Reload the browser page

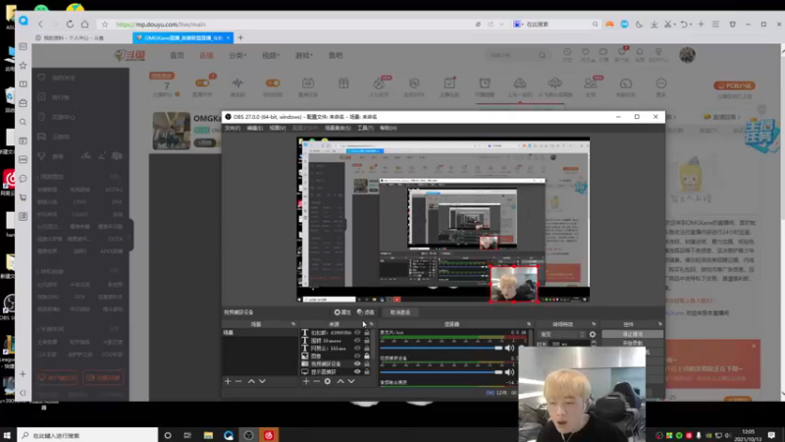(x=70, y=24)
